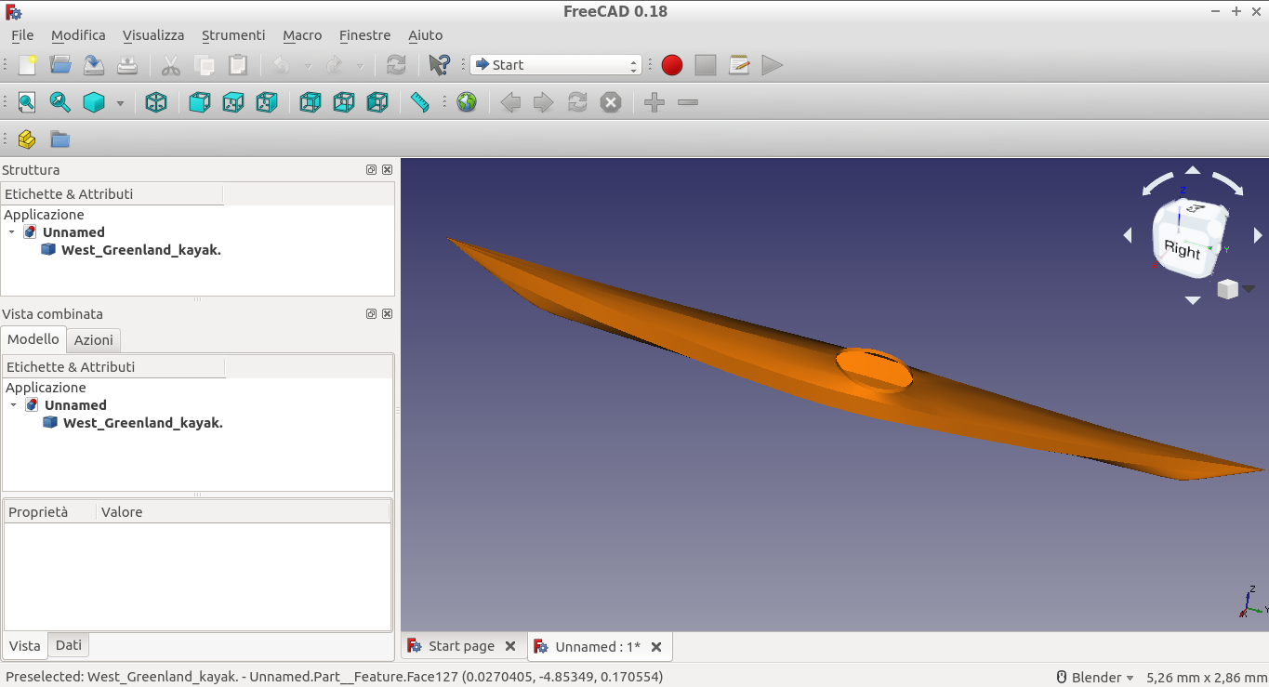This screenshot has height=687, width=1269.
Task: Open a file with the folder icon
Action: (x=60, y=65)
